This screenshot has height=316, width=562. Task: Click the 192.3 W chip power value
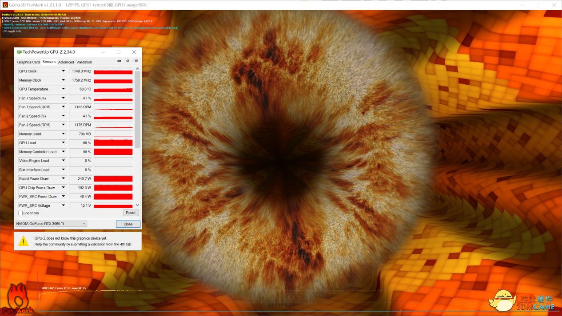click(80, 188)
